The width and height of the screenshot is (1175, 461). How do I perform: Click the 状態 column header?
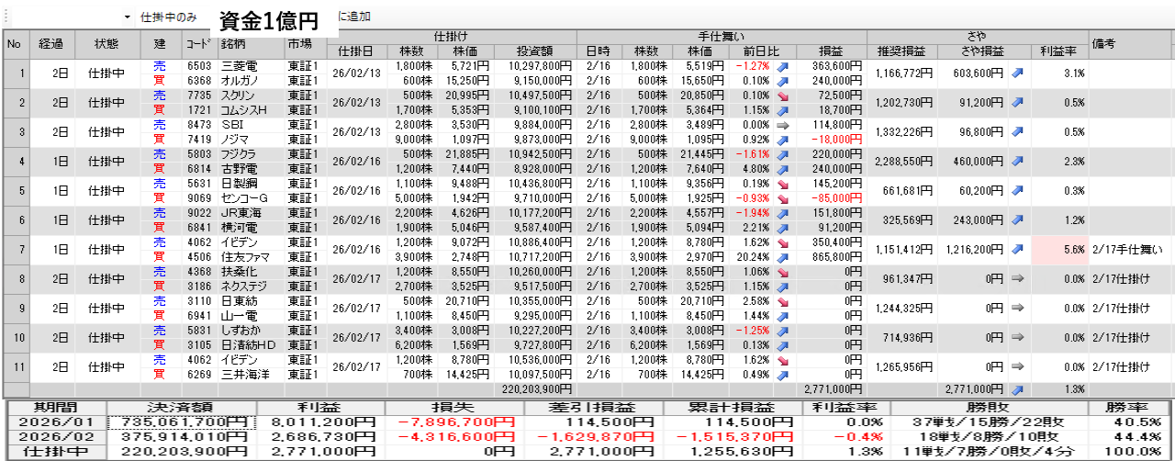click(x=106, y=44)
